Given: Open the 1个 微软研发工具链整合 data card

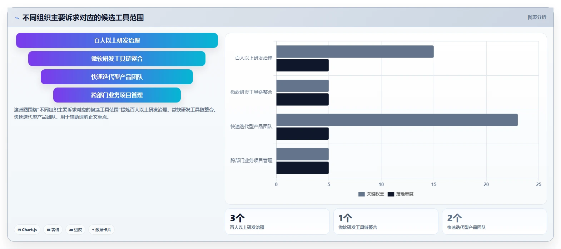Looking at the screenshot, I should coord(386,221).
